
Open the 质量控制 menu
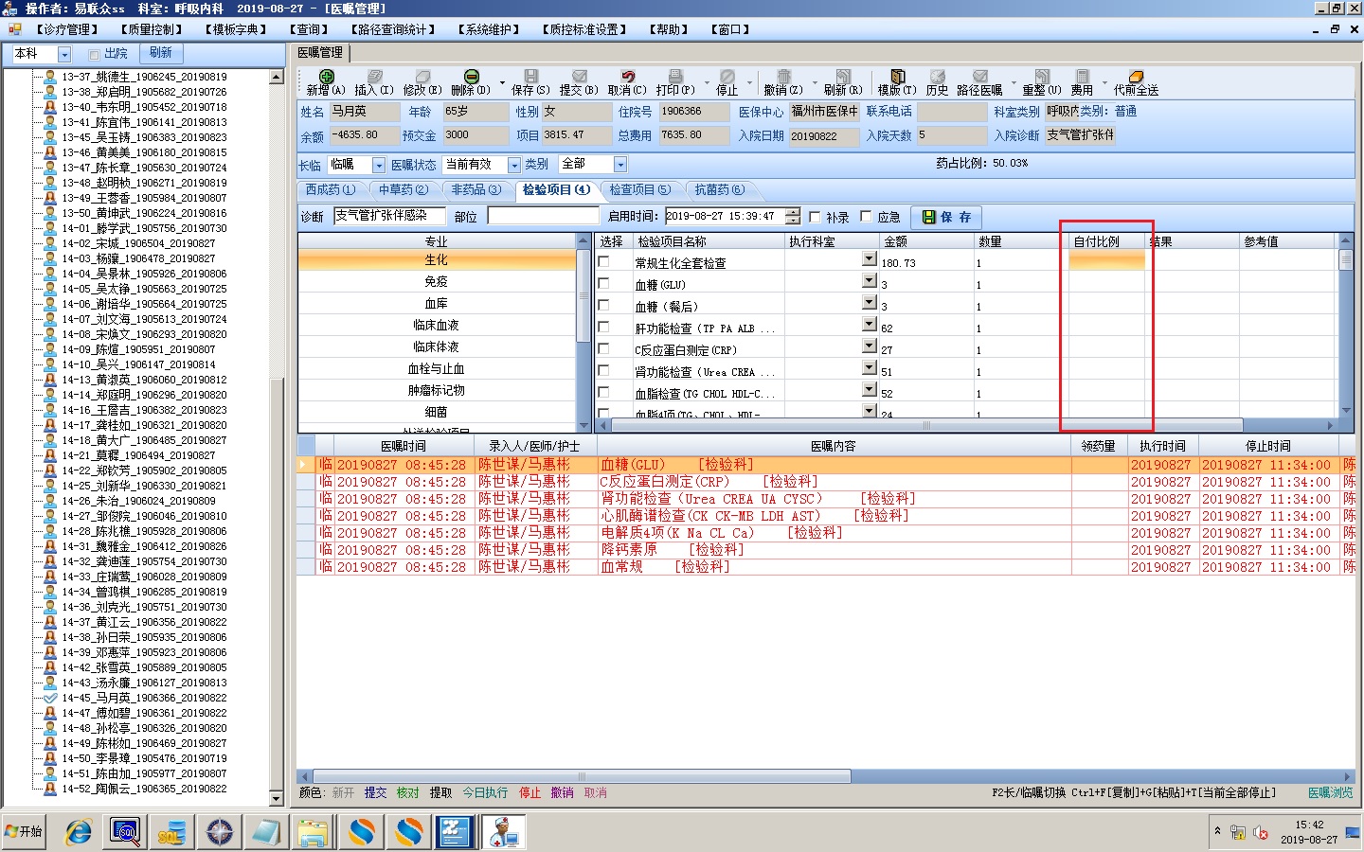153,29
